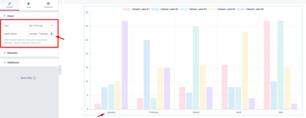
Task: Click the dynamic tags icon beside Label Values
Action: 51,34
